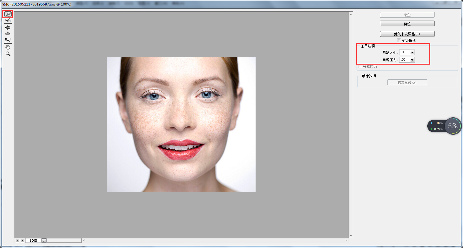Confirm with the 确定 button
The width and height of the screenshot is (463, 248).
click(407, 15)
